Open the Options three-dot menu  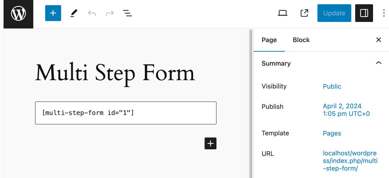(x=384, y=13)
